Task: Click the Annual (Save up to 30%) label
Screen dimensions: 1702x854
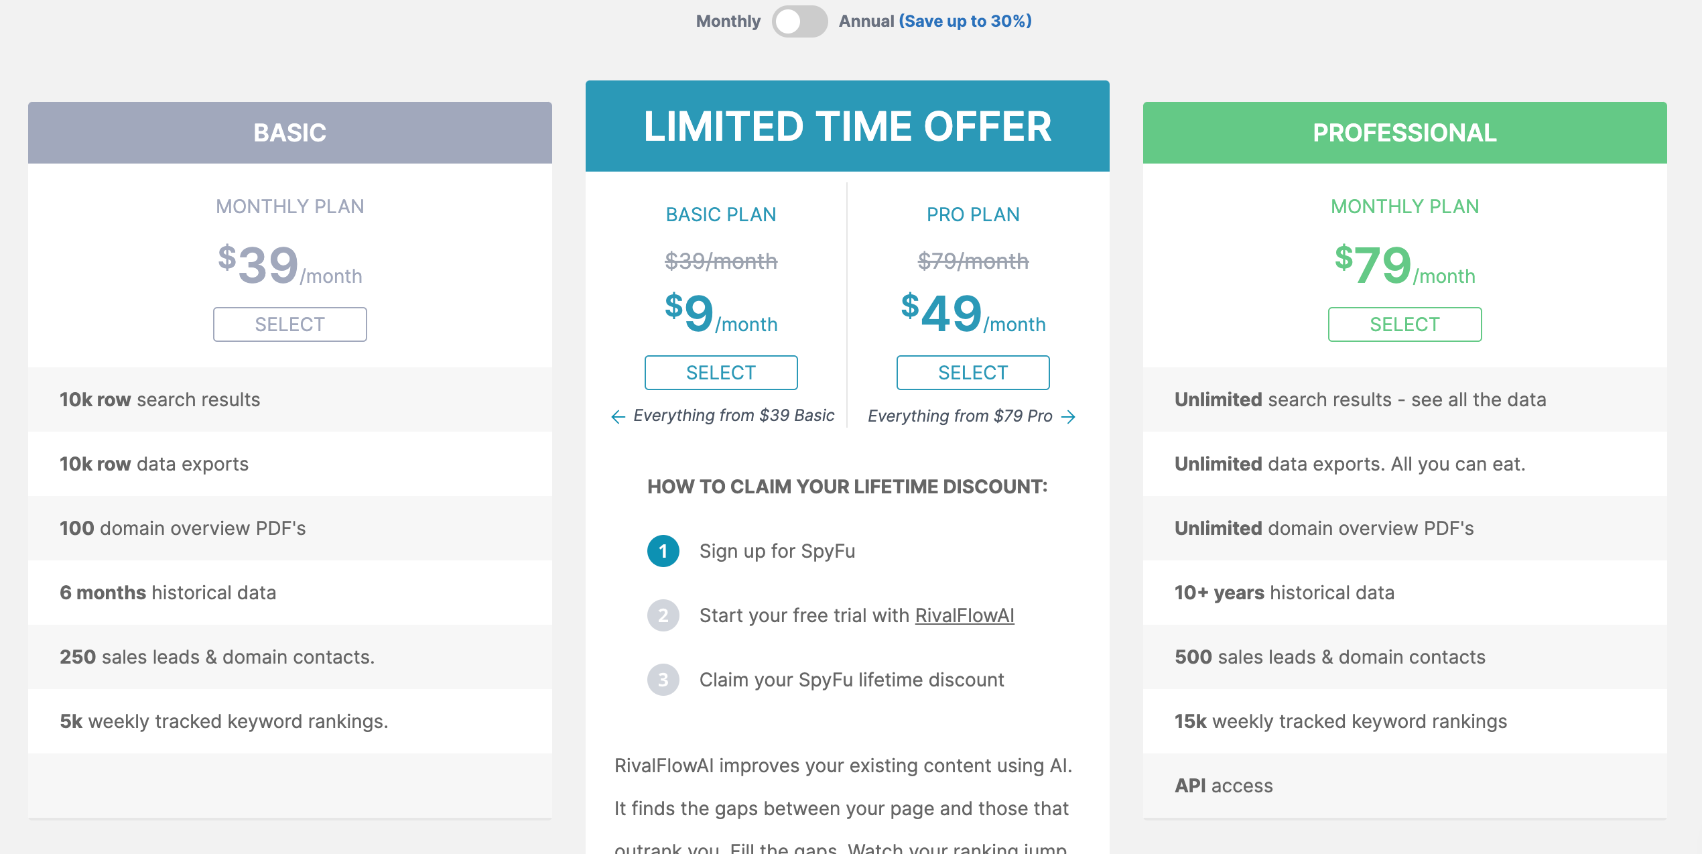Action: [x=935, y=21]
